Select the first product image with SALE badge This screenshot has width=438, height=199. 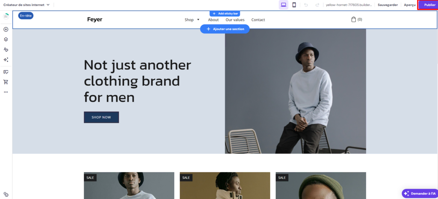click(x=129, y=185)
